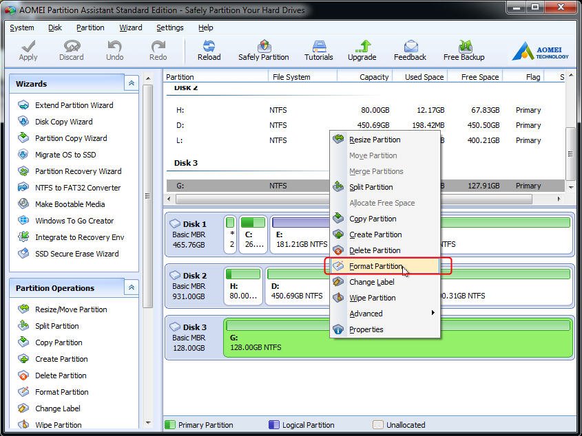The width and height of the screenshot is (582, 436).
Task: Open the Partition menu
Action: point(90,28)
